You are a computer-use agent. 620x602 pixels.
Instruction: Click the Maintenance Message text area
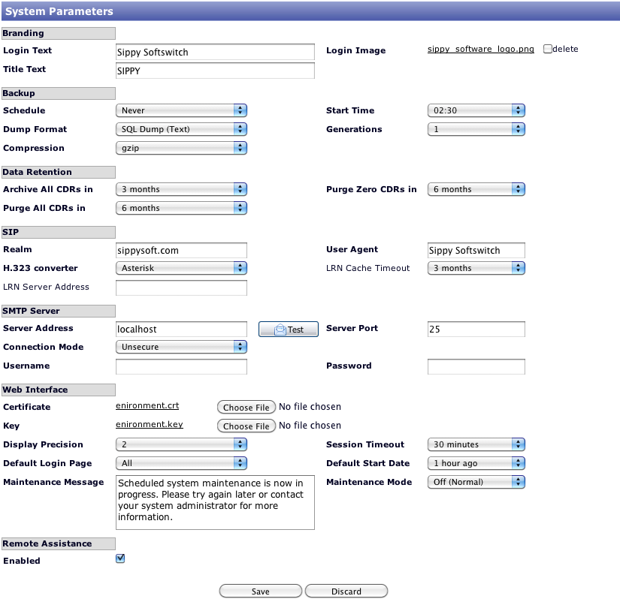[215, 501]
